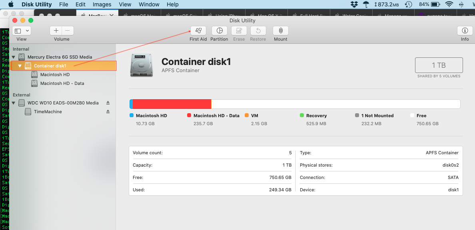Add a new APFS volume

(56, 31)
